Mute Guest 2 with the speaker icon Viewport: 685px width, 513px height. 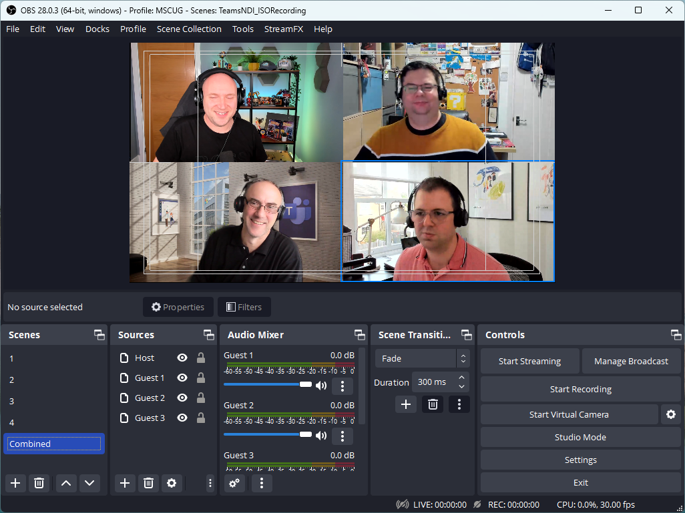point(321,436)
